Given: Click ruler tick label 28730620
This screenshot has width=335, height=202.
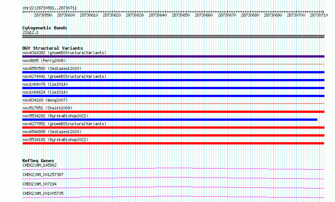Looking at the screenshot, I should point(112,15).
